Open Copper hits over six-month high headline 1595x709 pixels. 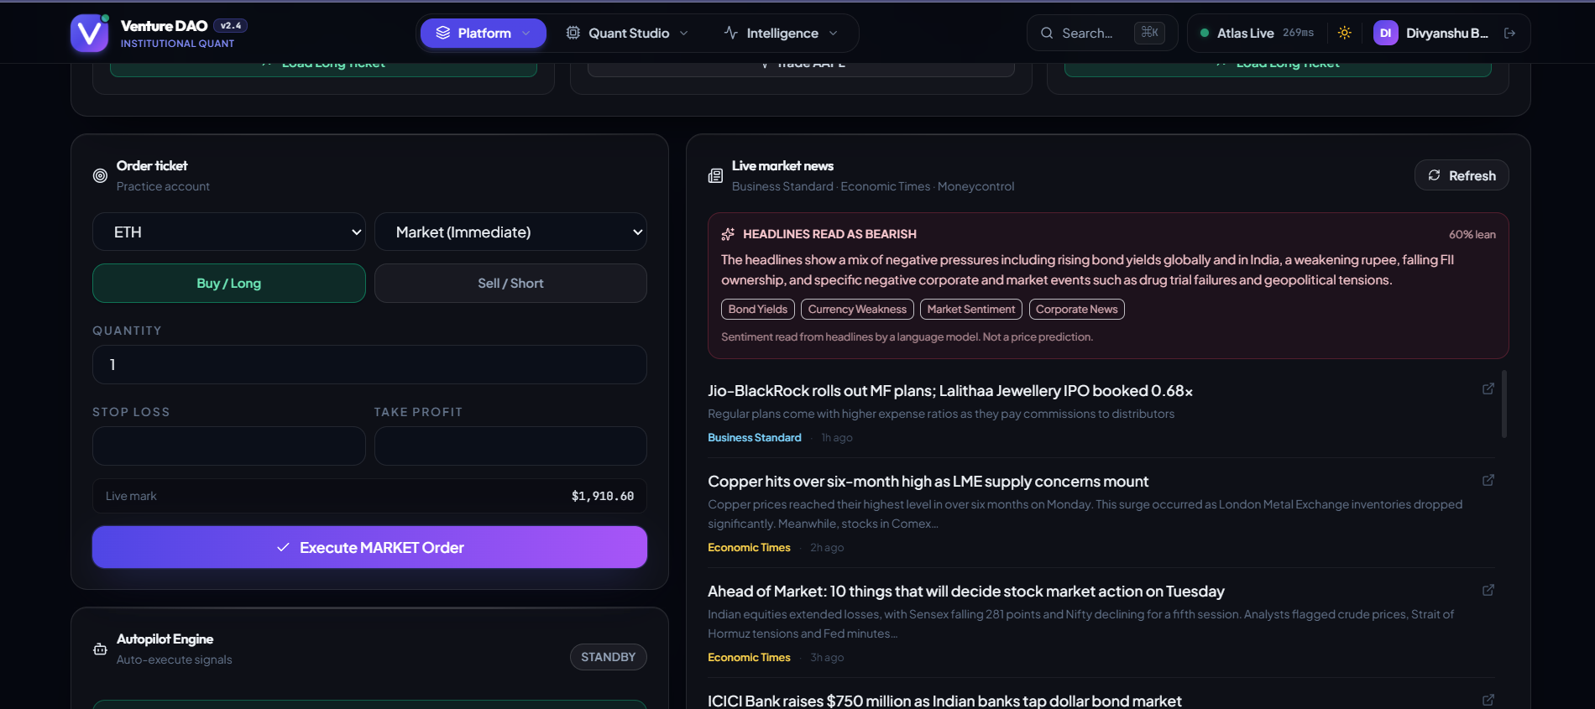pos(928,482)
